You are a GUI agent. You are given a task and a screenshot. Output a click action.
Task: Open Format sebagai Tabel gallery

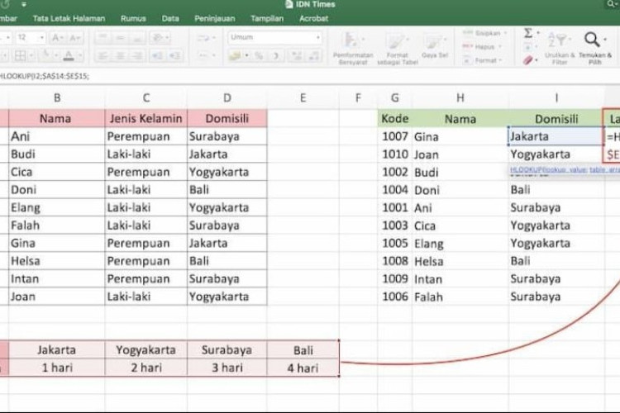click(398, 49)
